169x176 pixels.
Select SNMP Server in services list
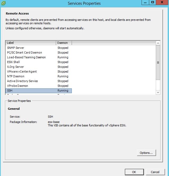coord(16,48)
